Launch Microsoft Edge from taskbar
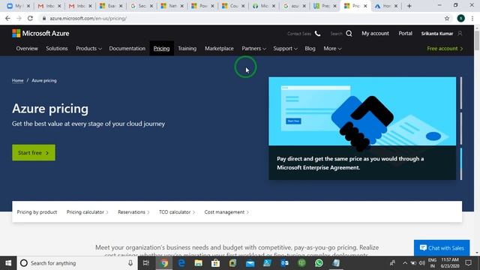Viewport: 480px width, 270px height. coord(181,263)
